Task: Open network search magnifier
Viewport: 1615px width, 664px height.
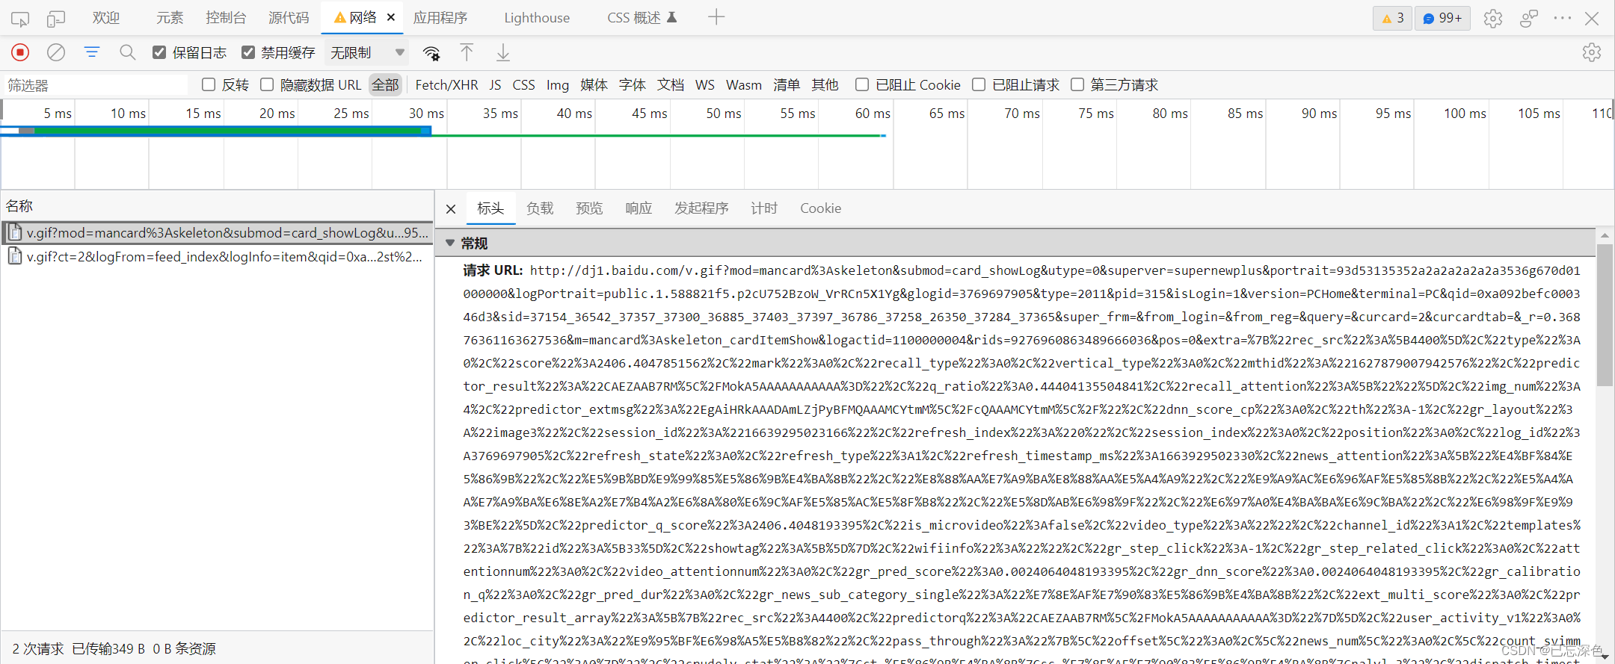Action: tap(128, 52)
